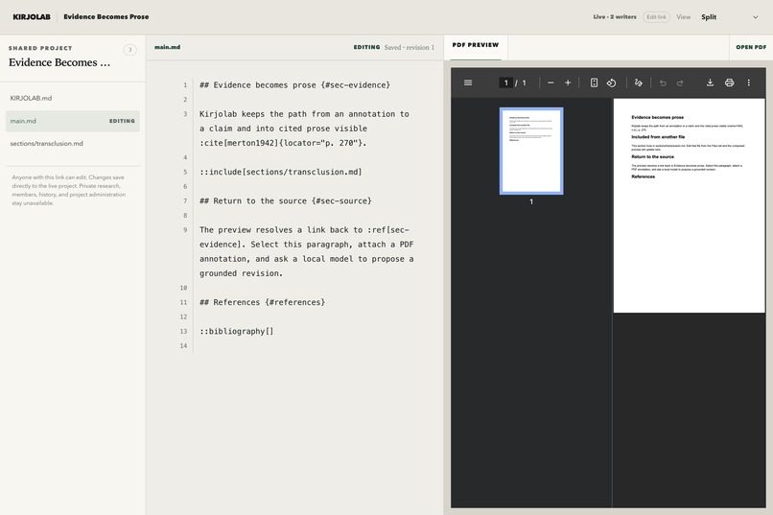Screen dimensions: 773x515
Task: Toggle the PDF viewer sidebar menu icon
Action: 468,82
